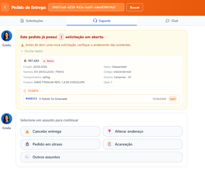205x188 pixels.
Task: Click the order ID input field
Action: point(86,7)
